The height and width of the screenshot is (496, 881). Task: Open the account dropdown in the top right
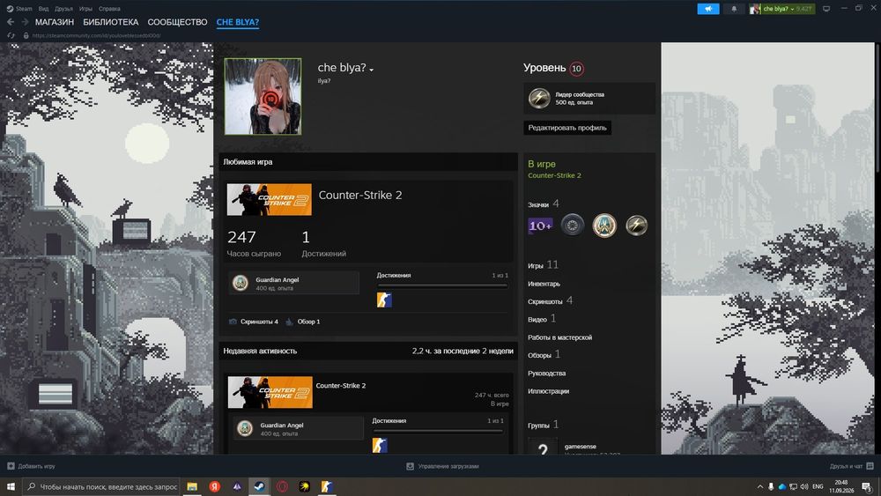click(781, 9)
